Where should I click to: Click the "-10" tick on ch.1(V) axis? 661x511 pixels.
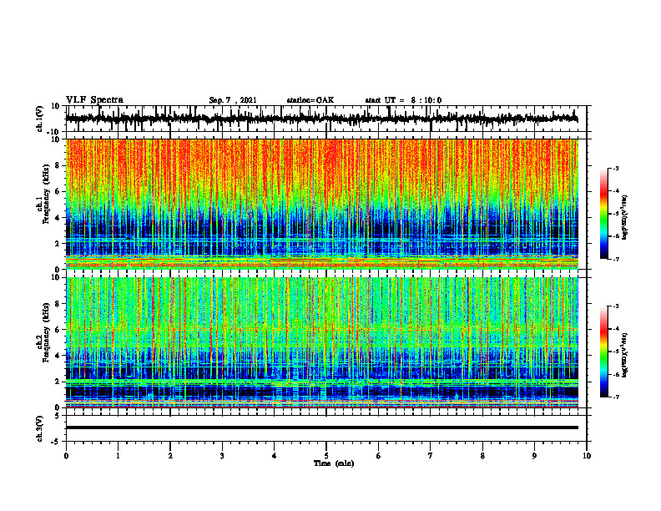[54, 132]
